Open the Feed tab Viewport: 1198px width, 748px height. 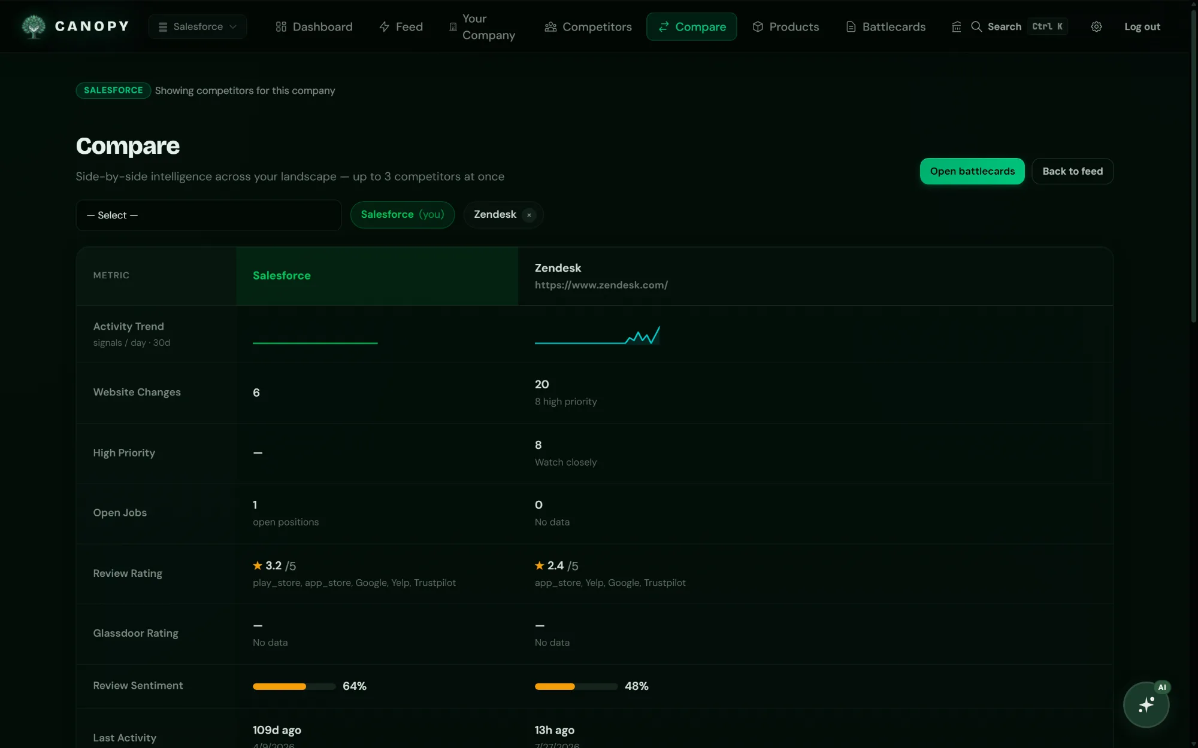coord(401,26)
